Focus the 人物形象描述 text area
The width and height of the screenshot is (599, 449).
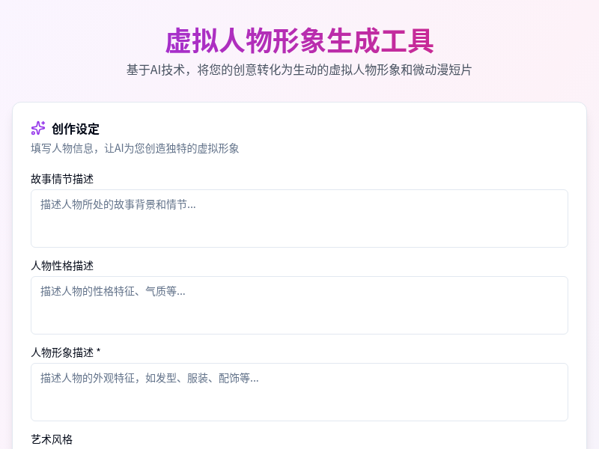299,392
